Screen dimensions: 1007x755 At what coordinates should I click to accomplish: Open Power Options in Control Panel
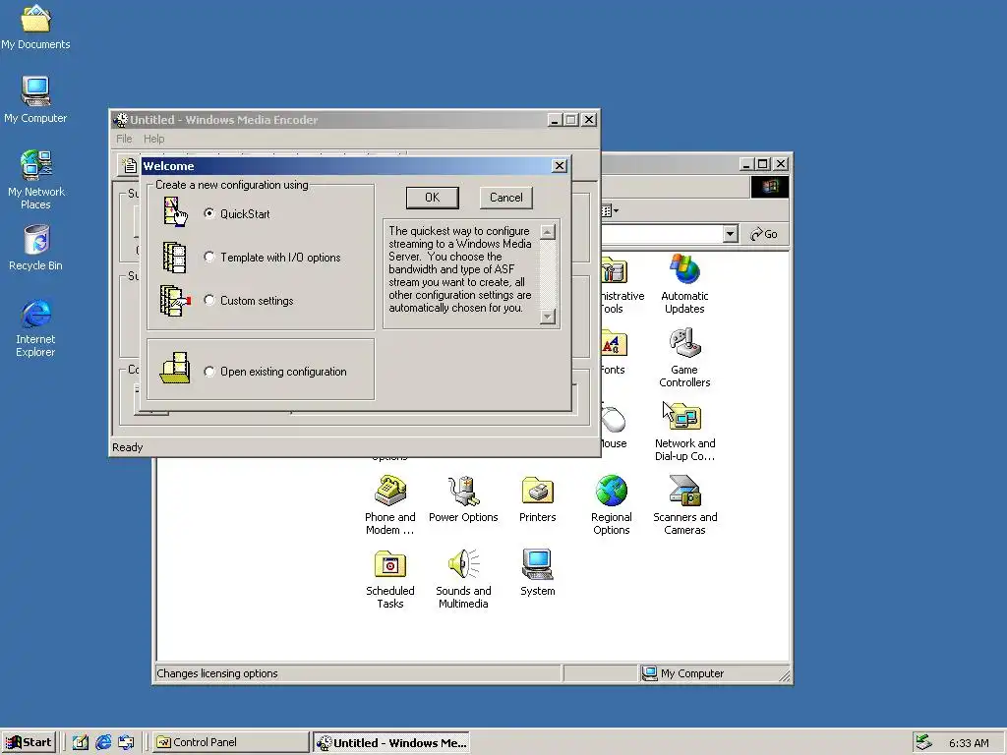tap(463, 499)
